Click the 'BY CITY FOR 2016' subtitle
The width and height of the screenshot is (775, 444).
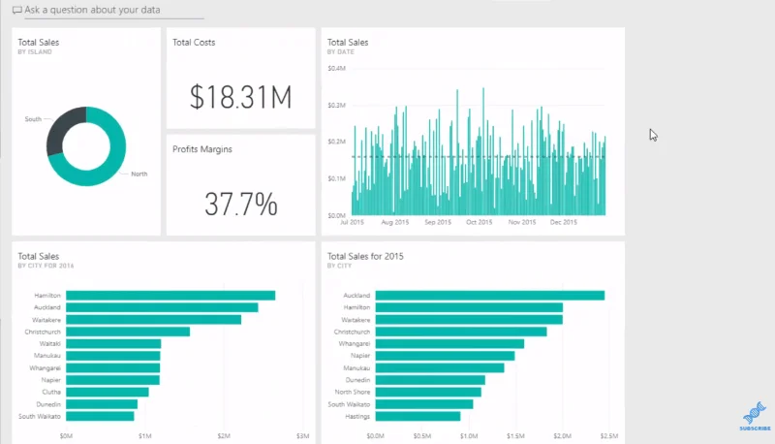click(x=46, y=266)
